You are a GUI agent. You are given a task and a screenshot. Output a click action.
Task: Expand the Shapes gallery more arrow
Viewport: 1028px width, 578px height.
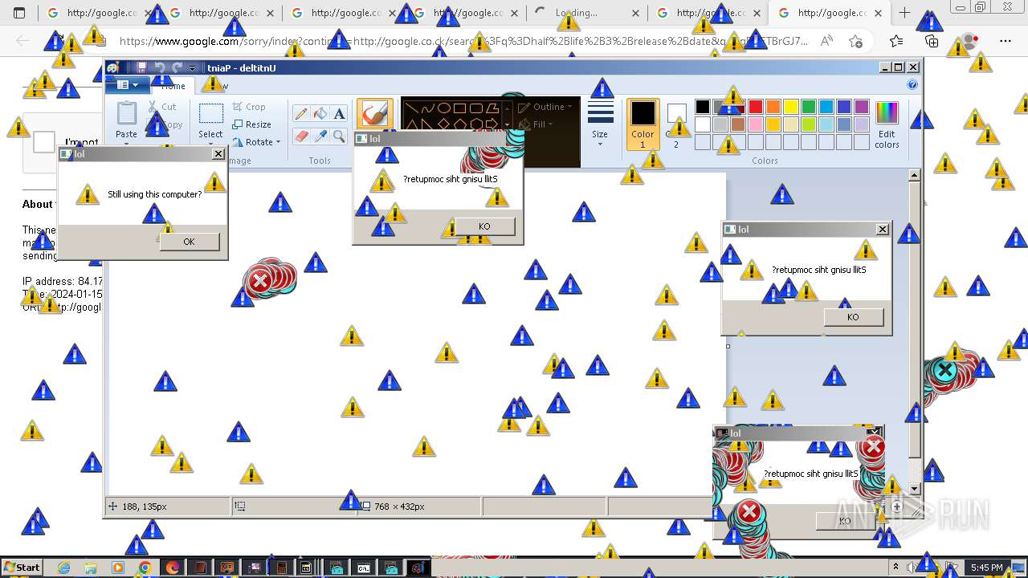[508, 125]
